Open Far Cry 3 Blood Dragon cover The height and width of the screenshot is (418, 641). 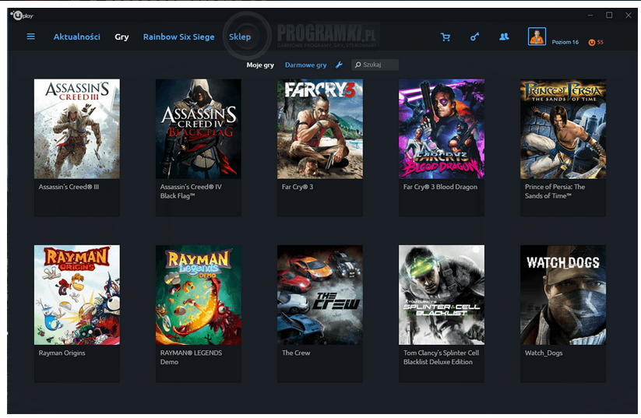tap(442, 128)
